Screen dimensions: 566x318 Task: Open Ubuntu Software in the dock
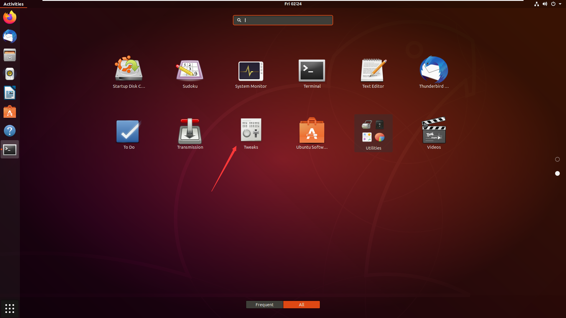click(10, 112)
